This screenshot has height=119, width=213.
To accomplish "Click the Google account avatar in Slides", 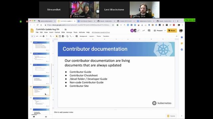I will (x=181, y=31).
